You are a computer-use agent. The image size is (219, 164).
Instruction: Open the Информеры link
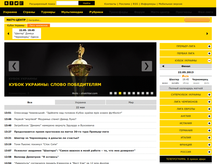[x=148, y=4]
